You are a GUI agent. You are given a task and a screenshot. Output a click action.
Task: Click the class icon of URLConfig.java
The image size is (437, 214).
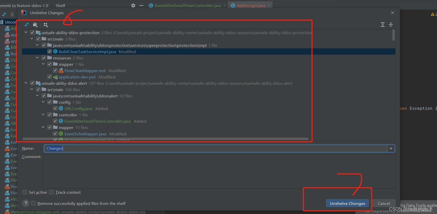pyautogui.click(x=61, y=109)
